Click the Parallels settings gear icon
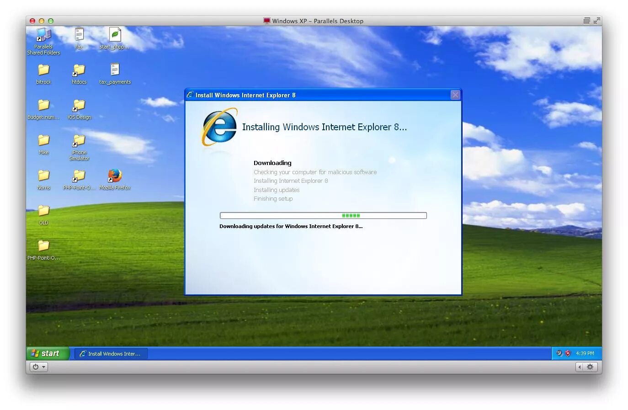 pyautogui.click(x=590, y=367)
